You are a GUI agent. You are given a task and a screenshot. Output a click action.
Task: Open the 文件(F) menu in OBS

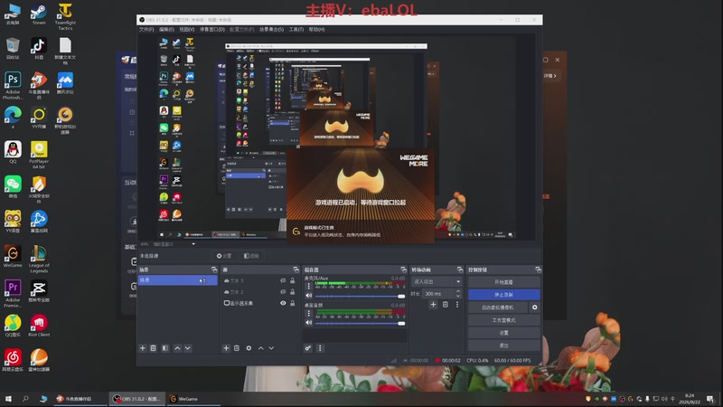(x=146, y=30)
